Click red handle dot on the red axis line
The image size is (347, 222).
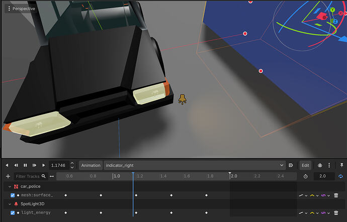(x=245, y=34)
